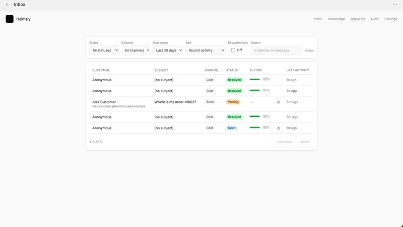403x227 pixels.
Task: Focus the Customer or message search field
Action: tap(277, 50)
